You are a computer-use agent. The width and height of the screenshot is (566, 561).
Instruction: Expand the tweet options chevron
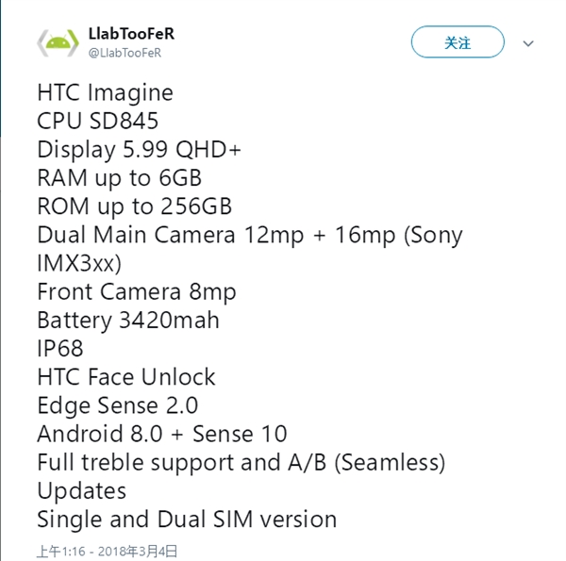pos(528,43)
